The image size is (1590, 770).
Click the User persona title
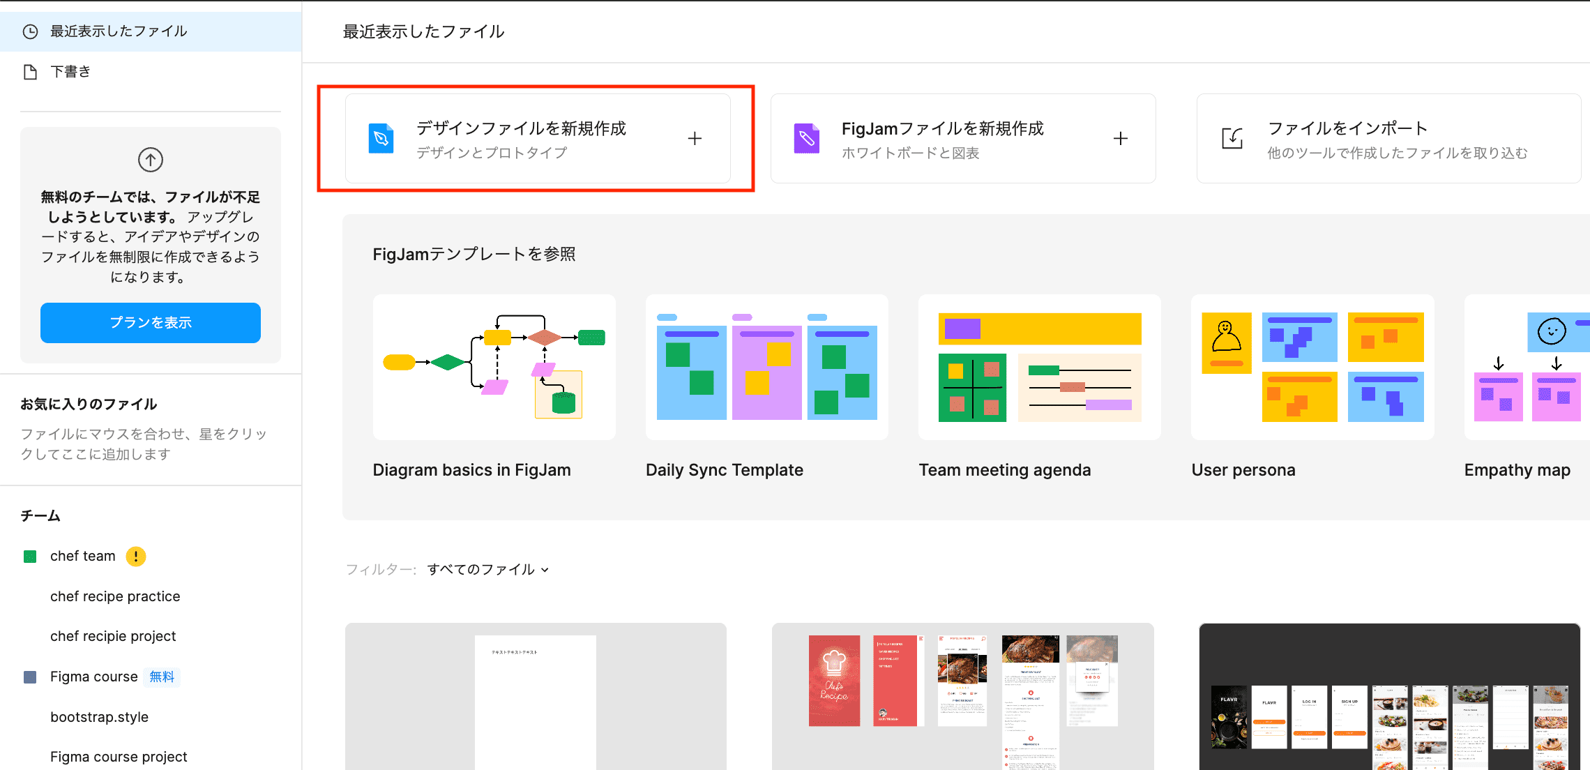[1243, 471]
